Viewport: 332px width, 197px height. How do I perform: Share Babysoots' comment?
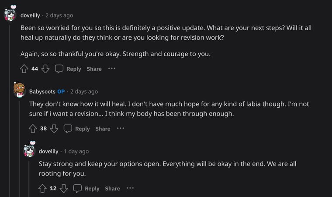pos(103,129)
